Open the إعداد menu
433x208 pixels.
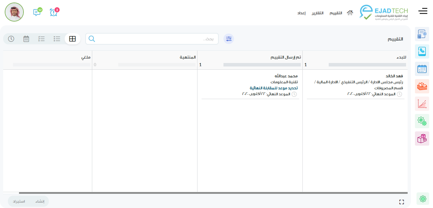tap(301, 13)
